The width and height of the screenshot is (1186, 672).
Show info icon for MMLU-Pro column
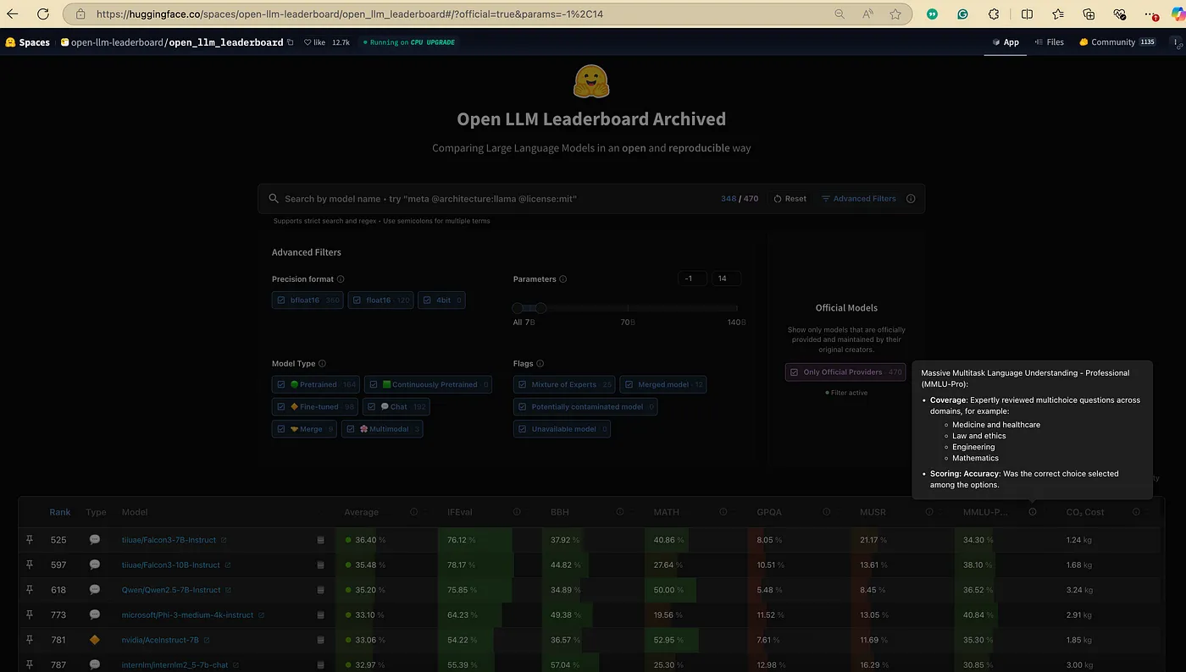pyautogui.click(x=1033, y=512)
